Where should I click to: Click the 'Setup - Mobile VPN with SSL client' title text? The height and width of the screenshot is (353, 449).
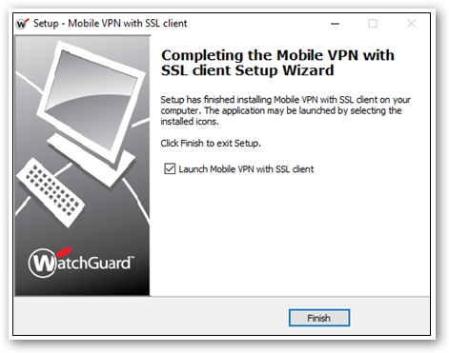[111, 24]
